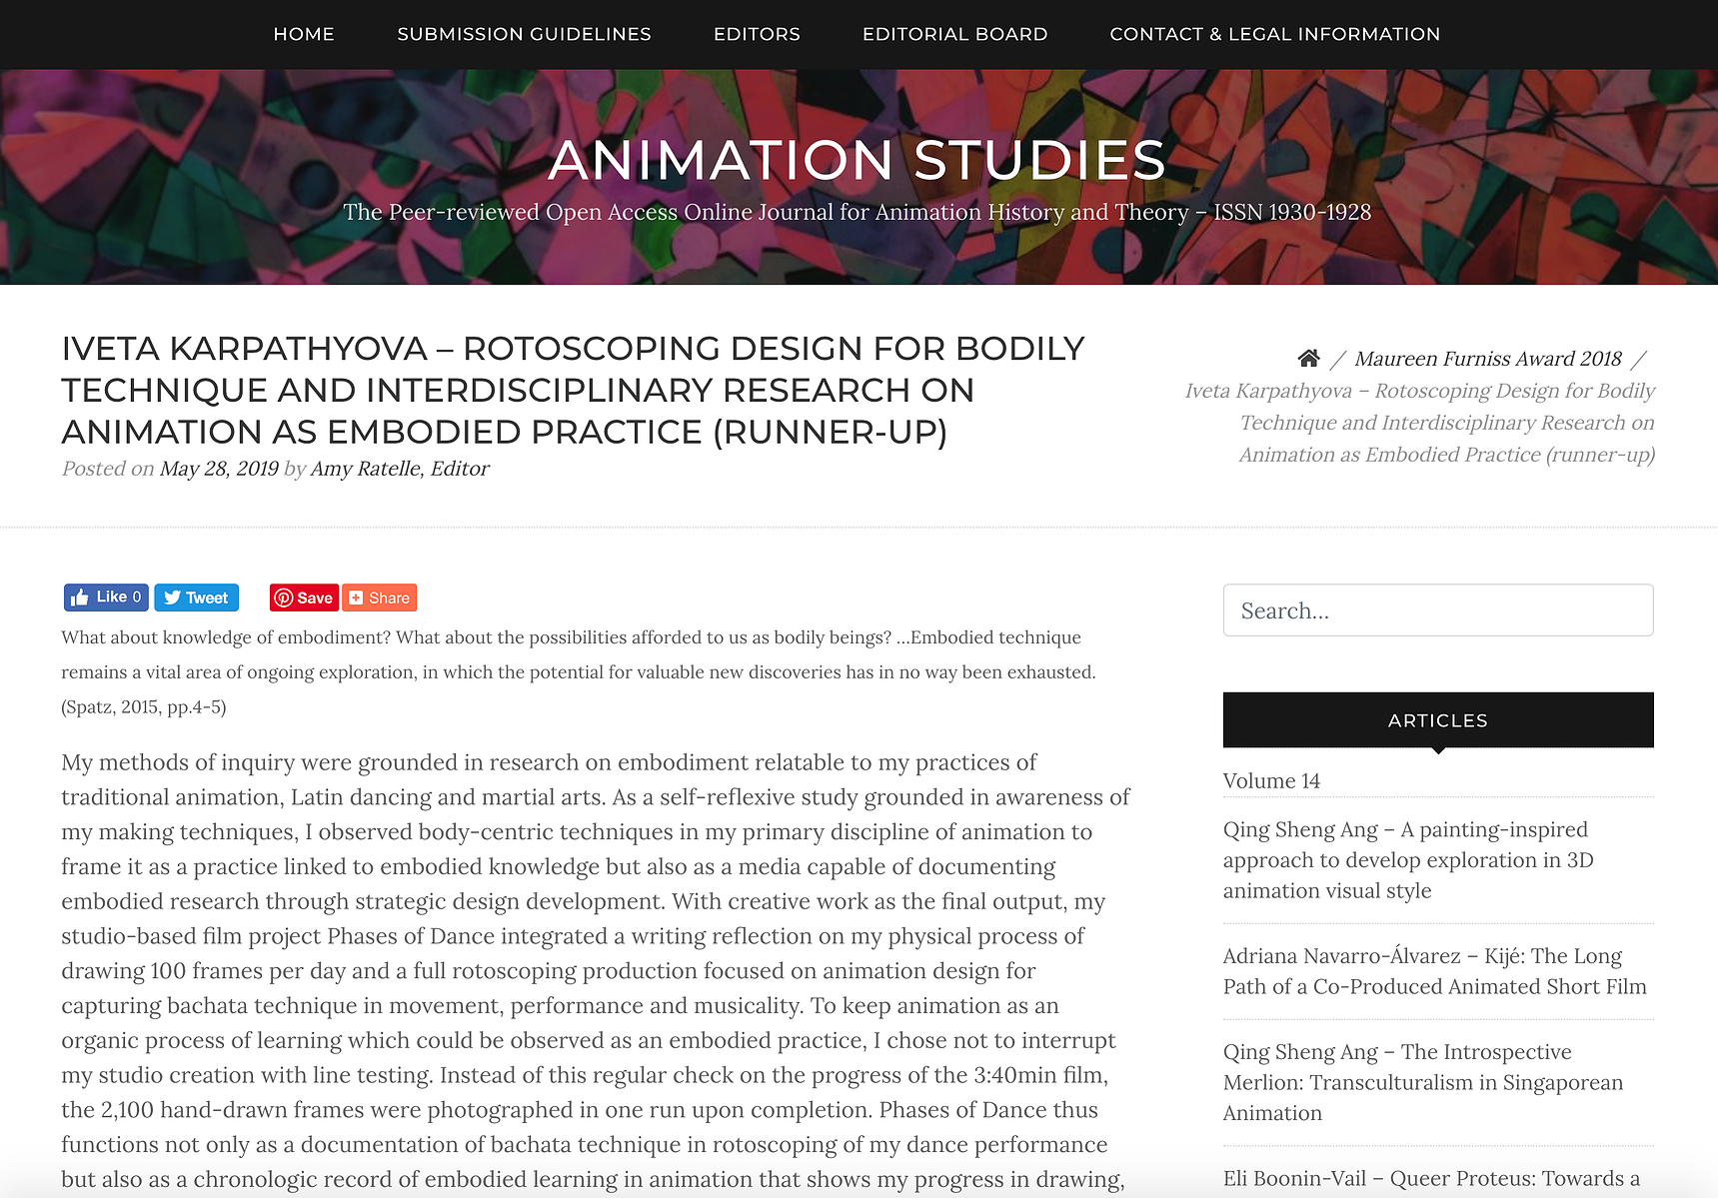Viewport: 1718px width, 1198px height.
Task: Click the home icon in breadcrumb
Action: [1308, 358]
